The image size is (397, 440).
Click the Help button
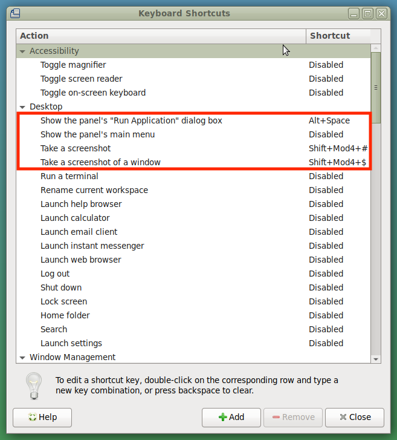(x=42, y=417)
